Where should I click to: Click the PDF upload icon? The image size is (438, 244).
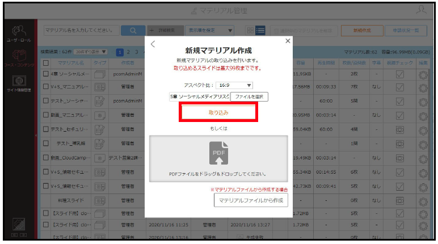point(219,153)
